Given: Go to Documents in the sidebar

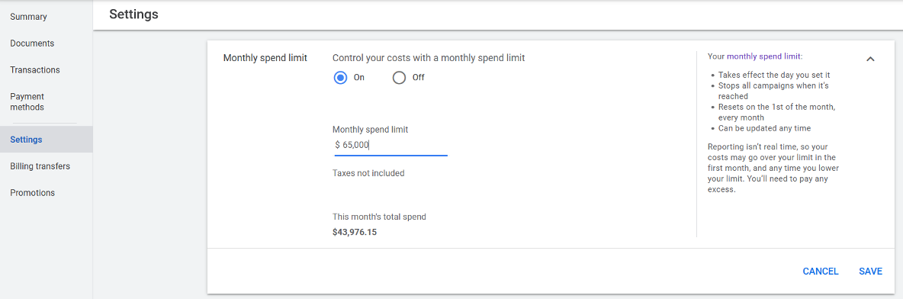Looking at the screenshot, I should (32, 43).
